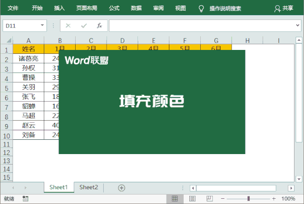This screenshot has width=304, height=204.
Task: Click the 操作说明搜索 search box
Action: pyautogui.click(x=226, y=9)
